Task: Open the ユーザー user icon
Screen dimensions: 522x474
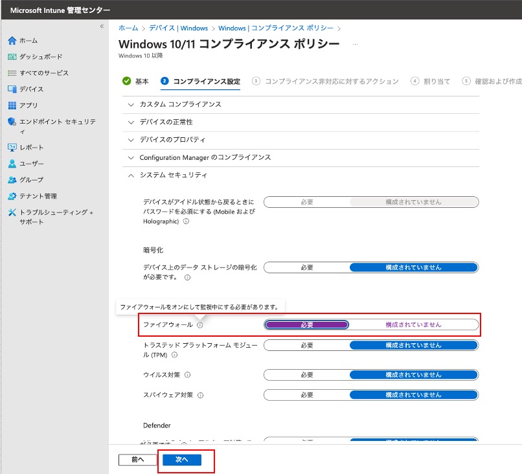Action: (x=12, y=164)
